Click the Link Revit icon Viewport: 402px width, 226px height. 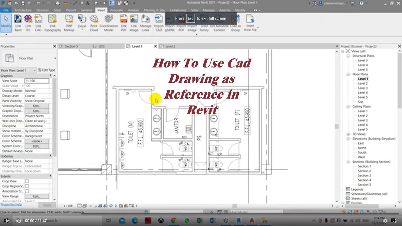(18, 23)
